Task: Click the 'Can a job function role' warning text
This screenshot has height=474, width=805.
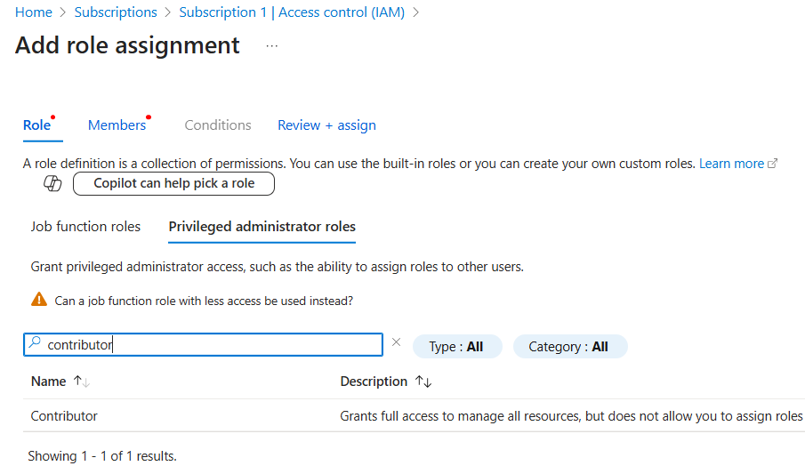Action: [x=204, y=301]
